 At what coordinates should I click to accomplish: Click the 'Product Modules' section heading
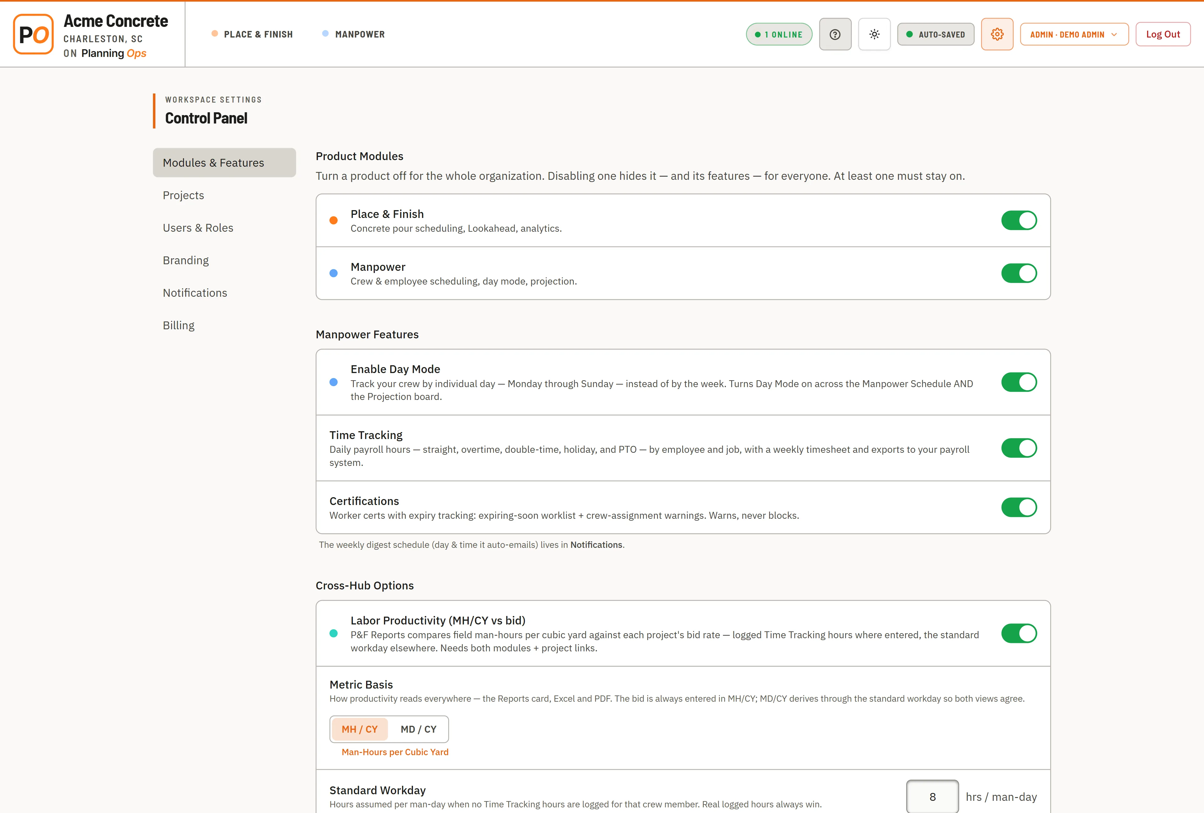pyautogui.click(x=360, y=156)
